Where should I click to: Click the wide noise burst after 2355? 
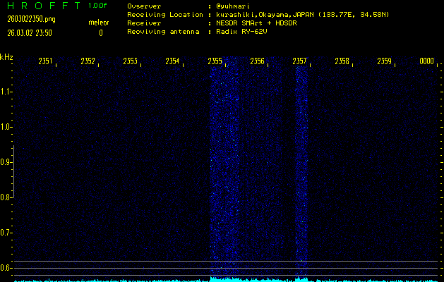(225, 167)
